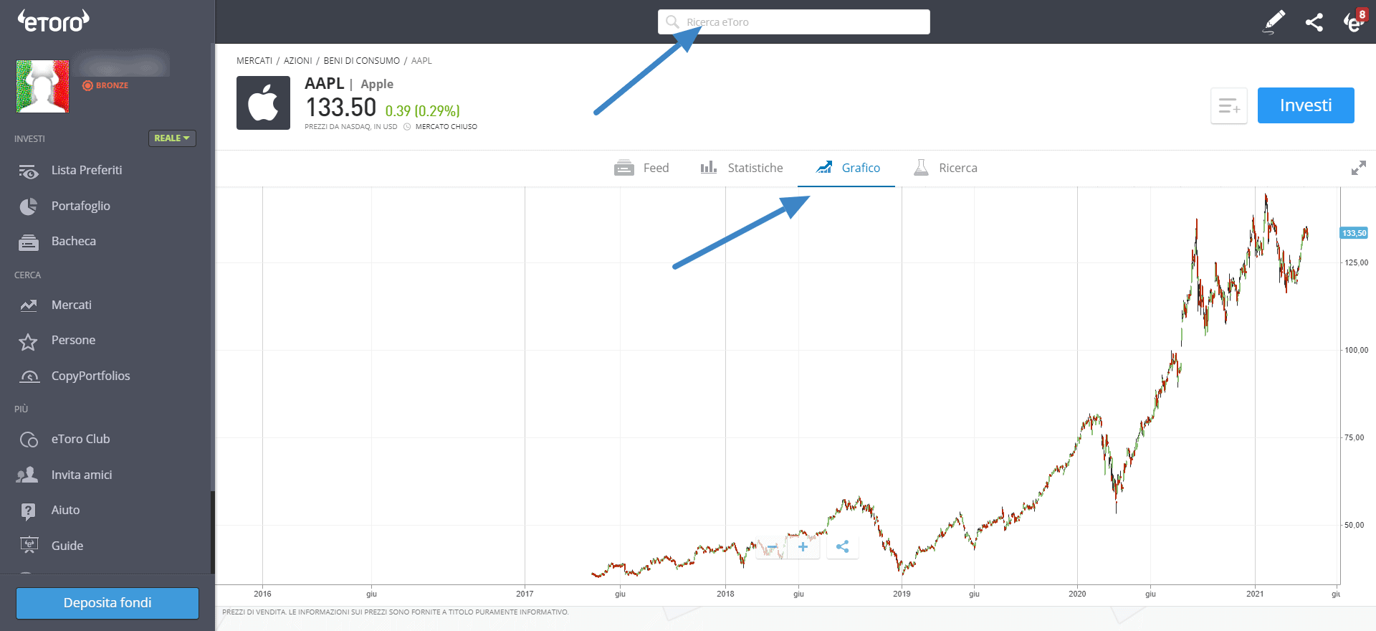The image size is (1376, 631).
Task: Click the eToro Club icon
Action: coord(29,440)
